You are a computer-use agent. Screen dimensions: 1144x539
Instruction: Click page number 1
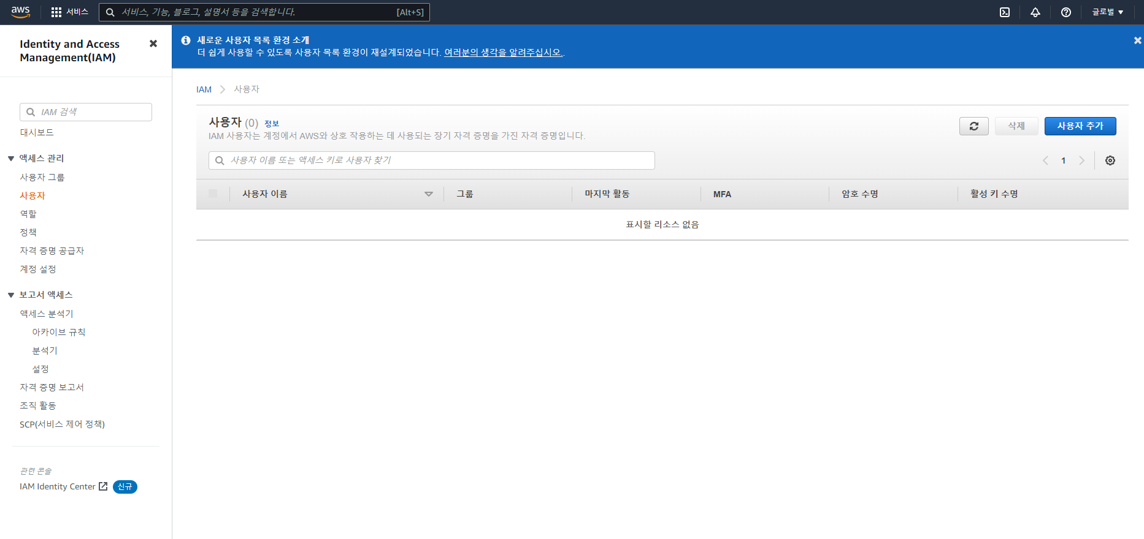point(1064,160)
